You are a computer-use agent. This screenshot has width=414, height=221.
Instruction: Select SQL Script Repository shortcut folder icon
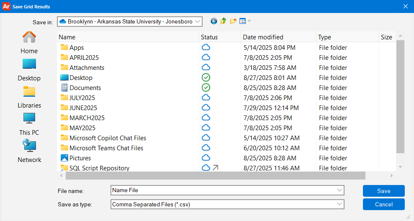pos(64,168)
